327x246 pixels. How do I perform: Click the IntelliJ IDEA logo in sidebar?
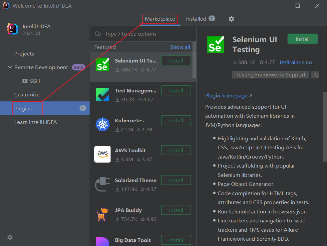(12, 29)
